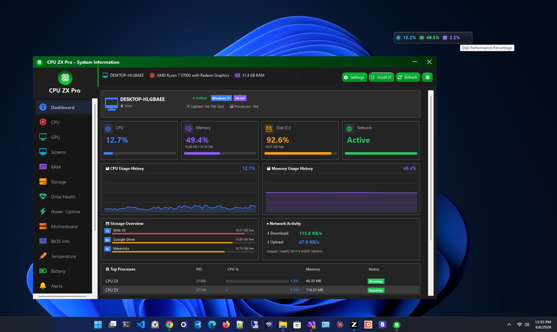Open Google Chrome from taskbar
557x332 pixels.
[x=169, y=325]
